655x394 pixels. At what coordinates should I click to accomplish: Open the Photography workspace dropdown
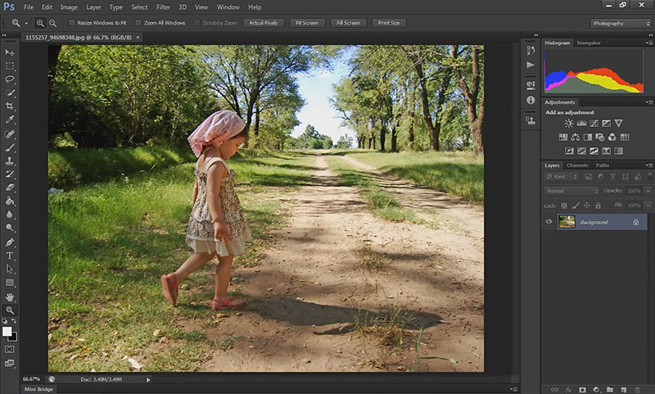(621, 24)
